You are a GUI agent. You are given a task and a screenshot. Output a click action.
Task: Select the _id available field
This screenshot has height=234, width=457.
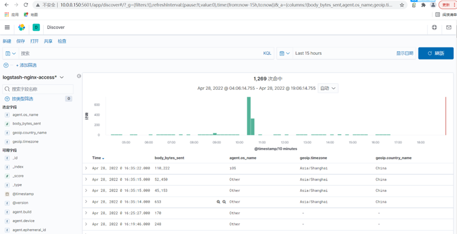pyautogui.click(x=15, y=157)
